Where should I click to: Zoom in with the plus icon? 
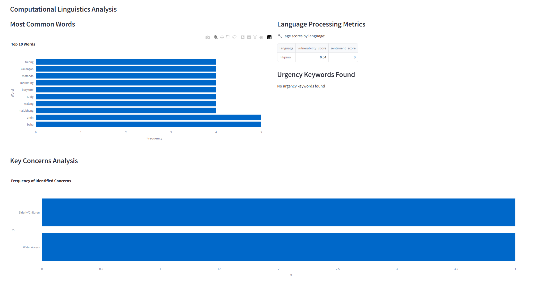tap(243, 37)
